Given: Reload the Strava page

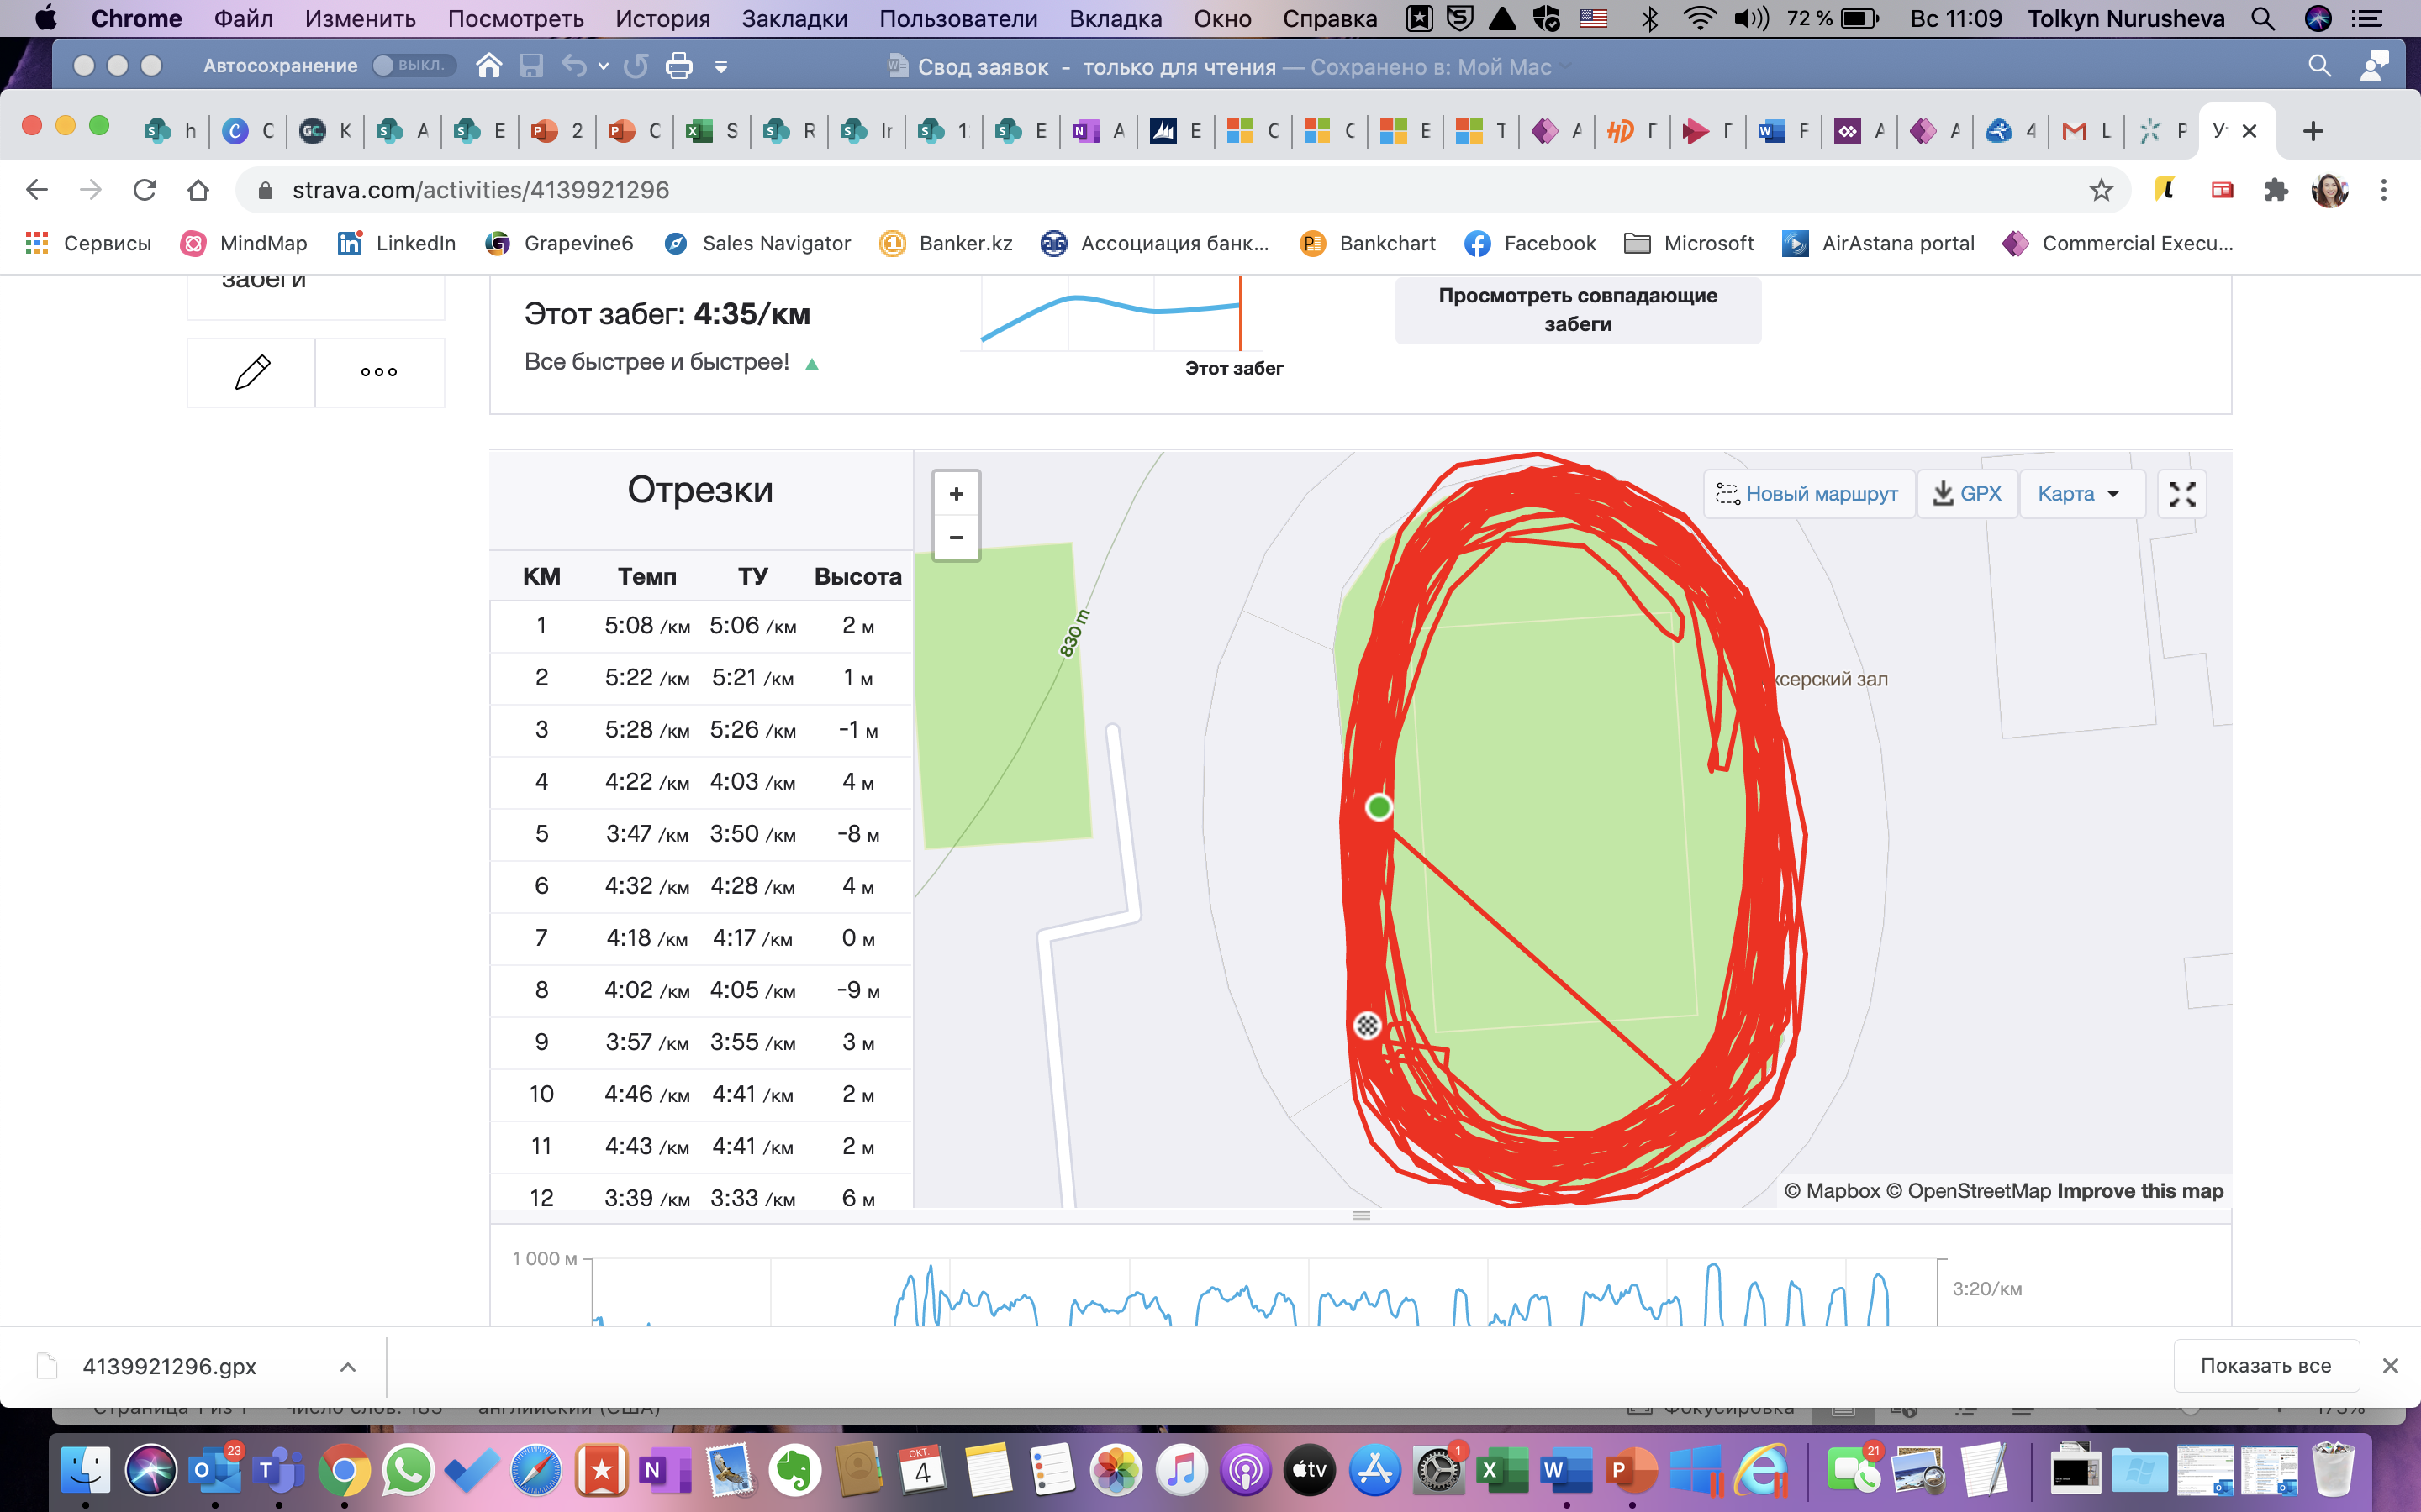Looking at the screenshot, I should point(145,190).
